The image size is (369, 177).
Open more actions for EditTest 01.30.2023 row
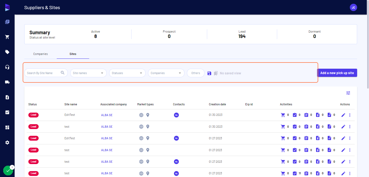pyautogui.click(x=350, y=115)
